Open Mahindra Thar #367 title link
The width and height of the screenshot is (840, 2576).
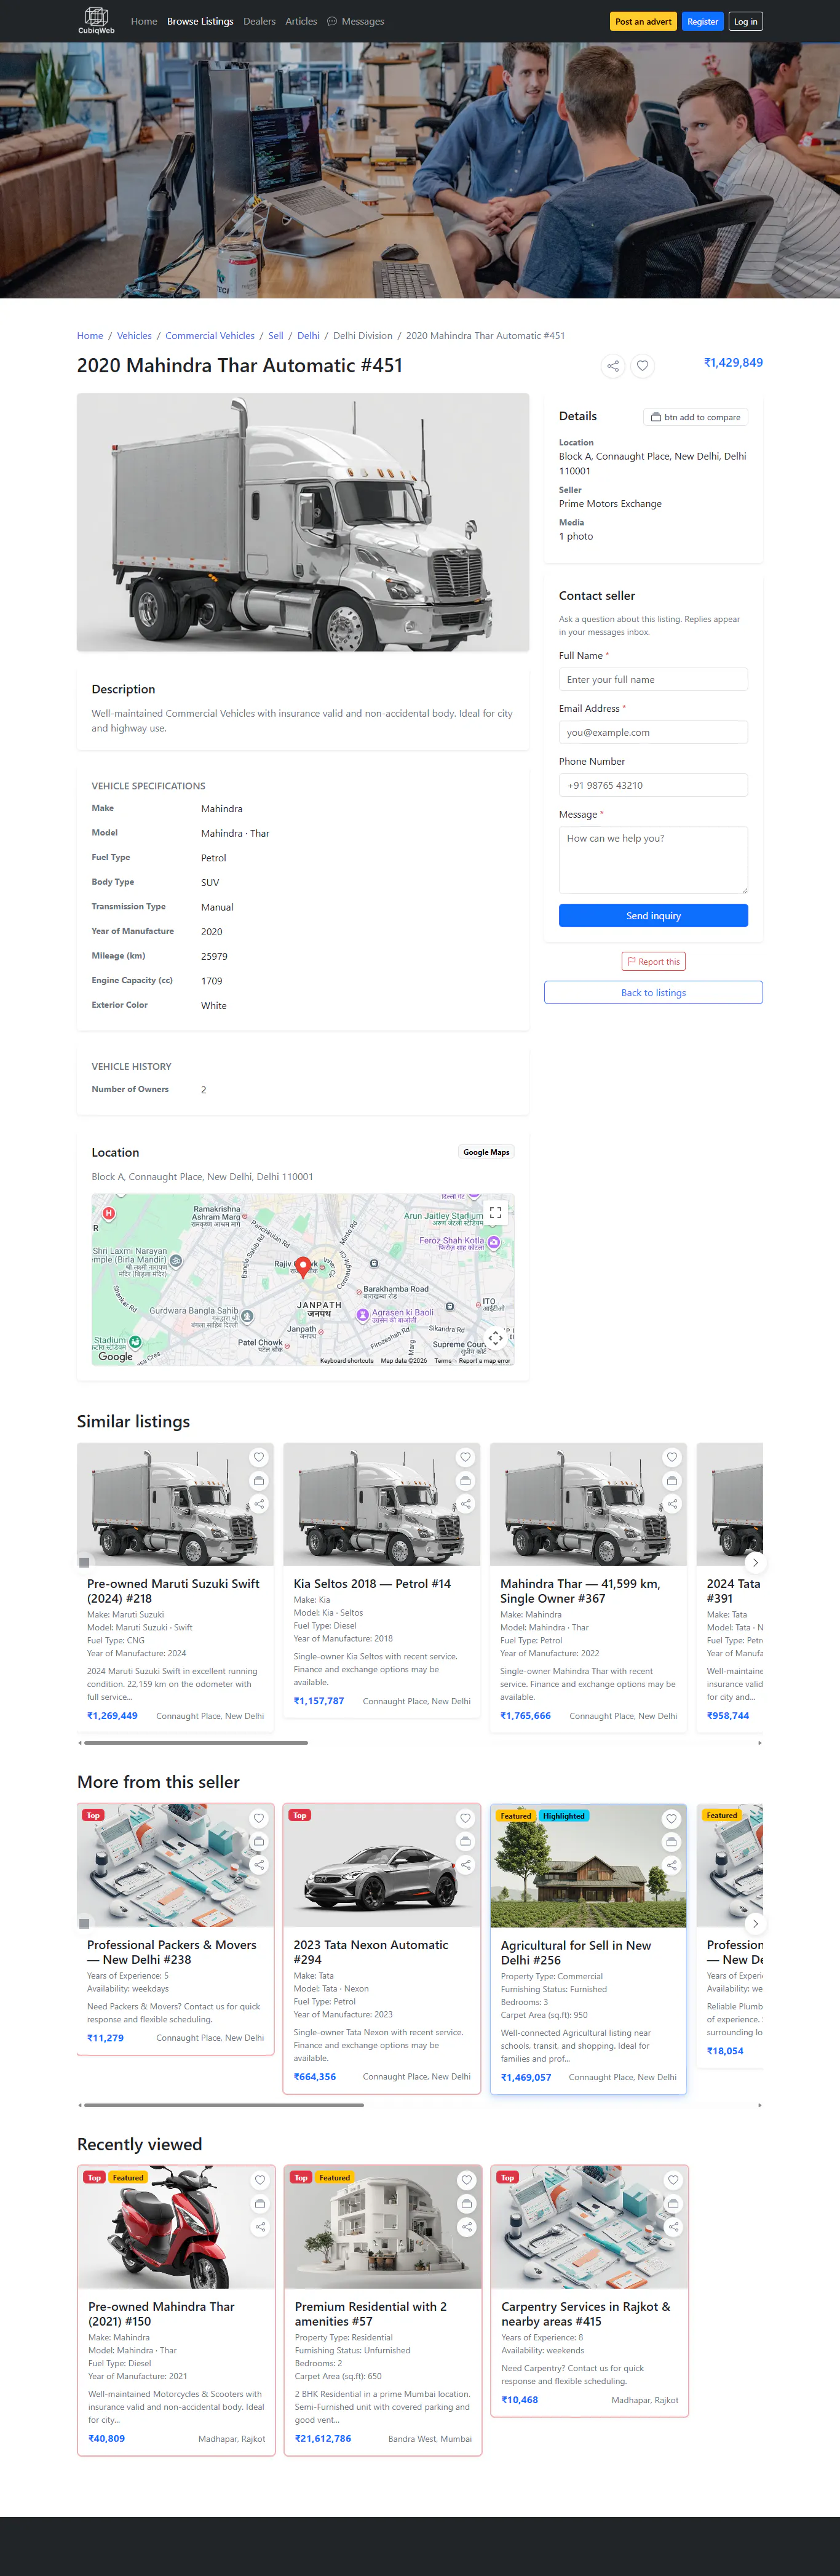(x=580, y=1591)
